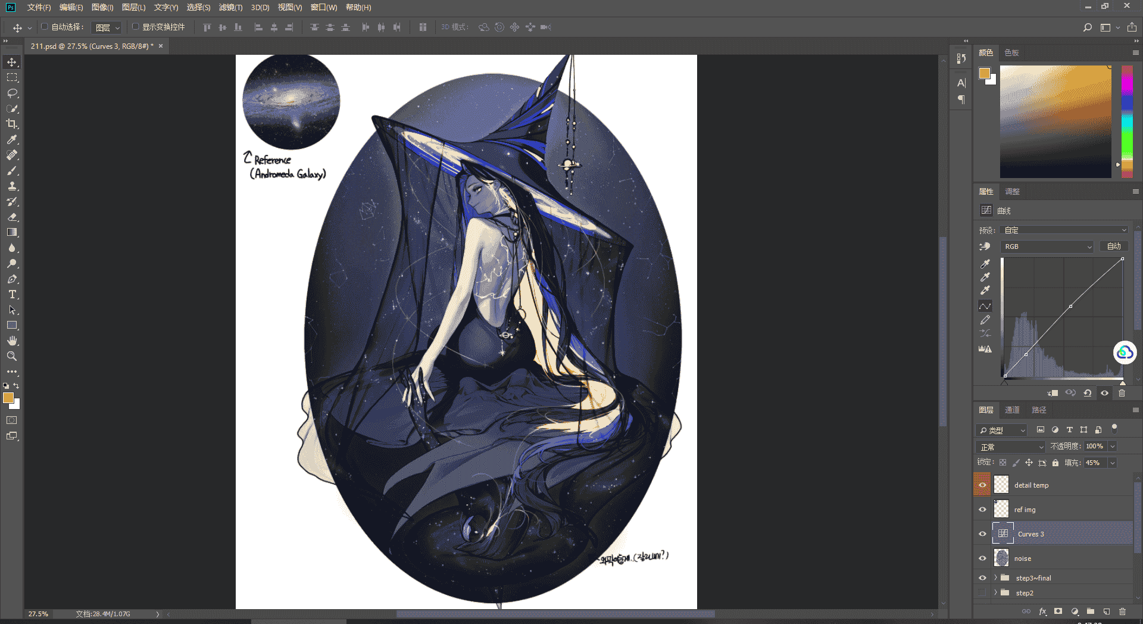This screenshot has height=624, width=1143.
Task: Hide the Curves 3 layer
Action: (x=982, y=534)
